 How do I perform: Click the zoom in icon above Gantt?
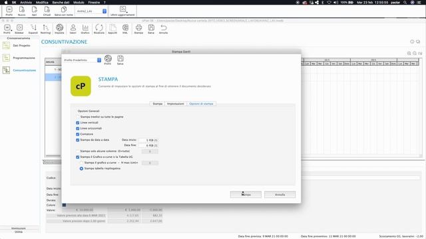click(x=409, y=53)
